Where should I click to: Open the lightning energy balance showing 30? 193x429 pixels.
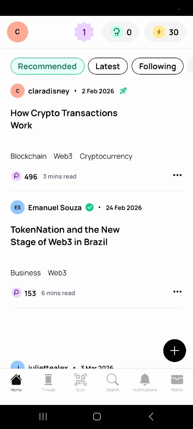pyautogui.click(x=165, y=32)
